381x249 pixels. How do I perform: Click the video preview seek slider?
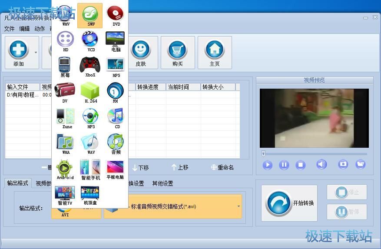pyautogui.click(x=315, y=154)
